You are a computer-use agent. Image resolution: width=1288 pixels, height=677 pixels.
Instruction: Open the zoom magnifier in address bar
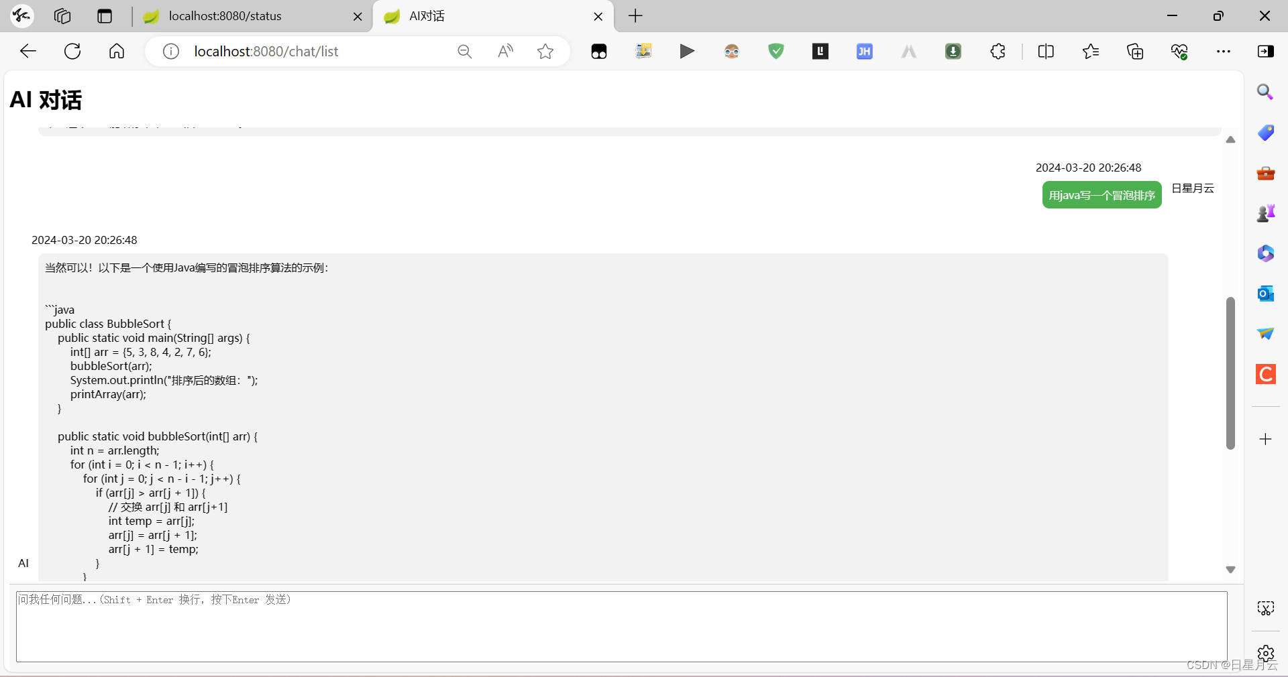(465, 52)
